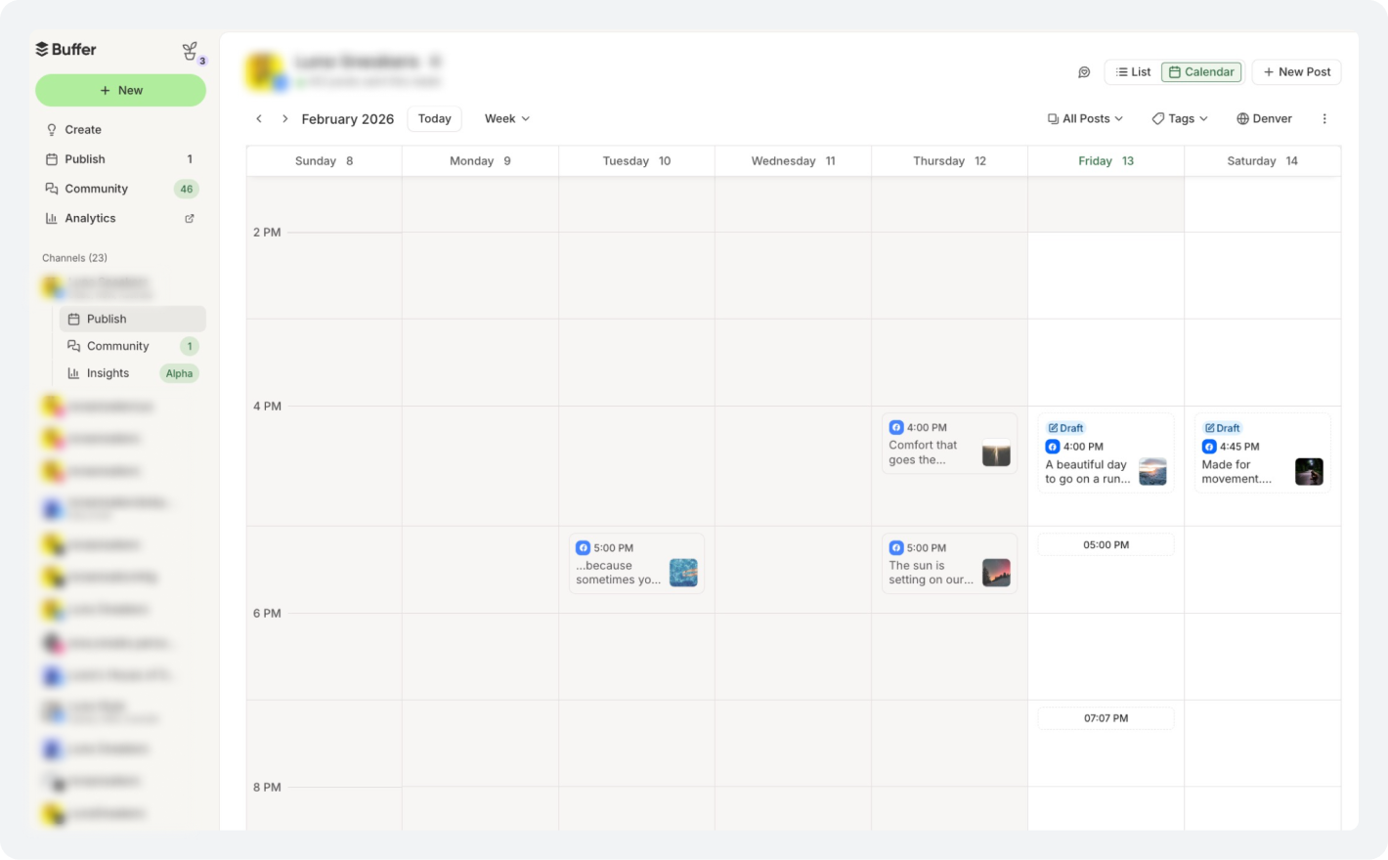The height and width of the screenshot is (860, 1388).
Task: Click the Saturday 14 column header
Action: click(1262, 161)
